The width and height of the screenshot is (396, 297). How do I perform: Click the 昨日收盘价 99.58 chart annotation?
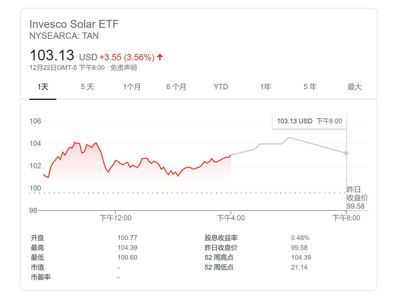[x=357, y=198]
